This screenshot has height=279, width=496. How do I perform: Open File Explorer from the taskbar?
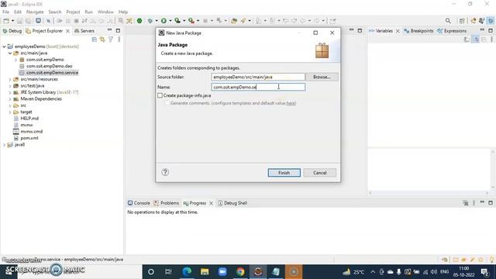coord(205,272)
